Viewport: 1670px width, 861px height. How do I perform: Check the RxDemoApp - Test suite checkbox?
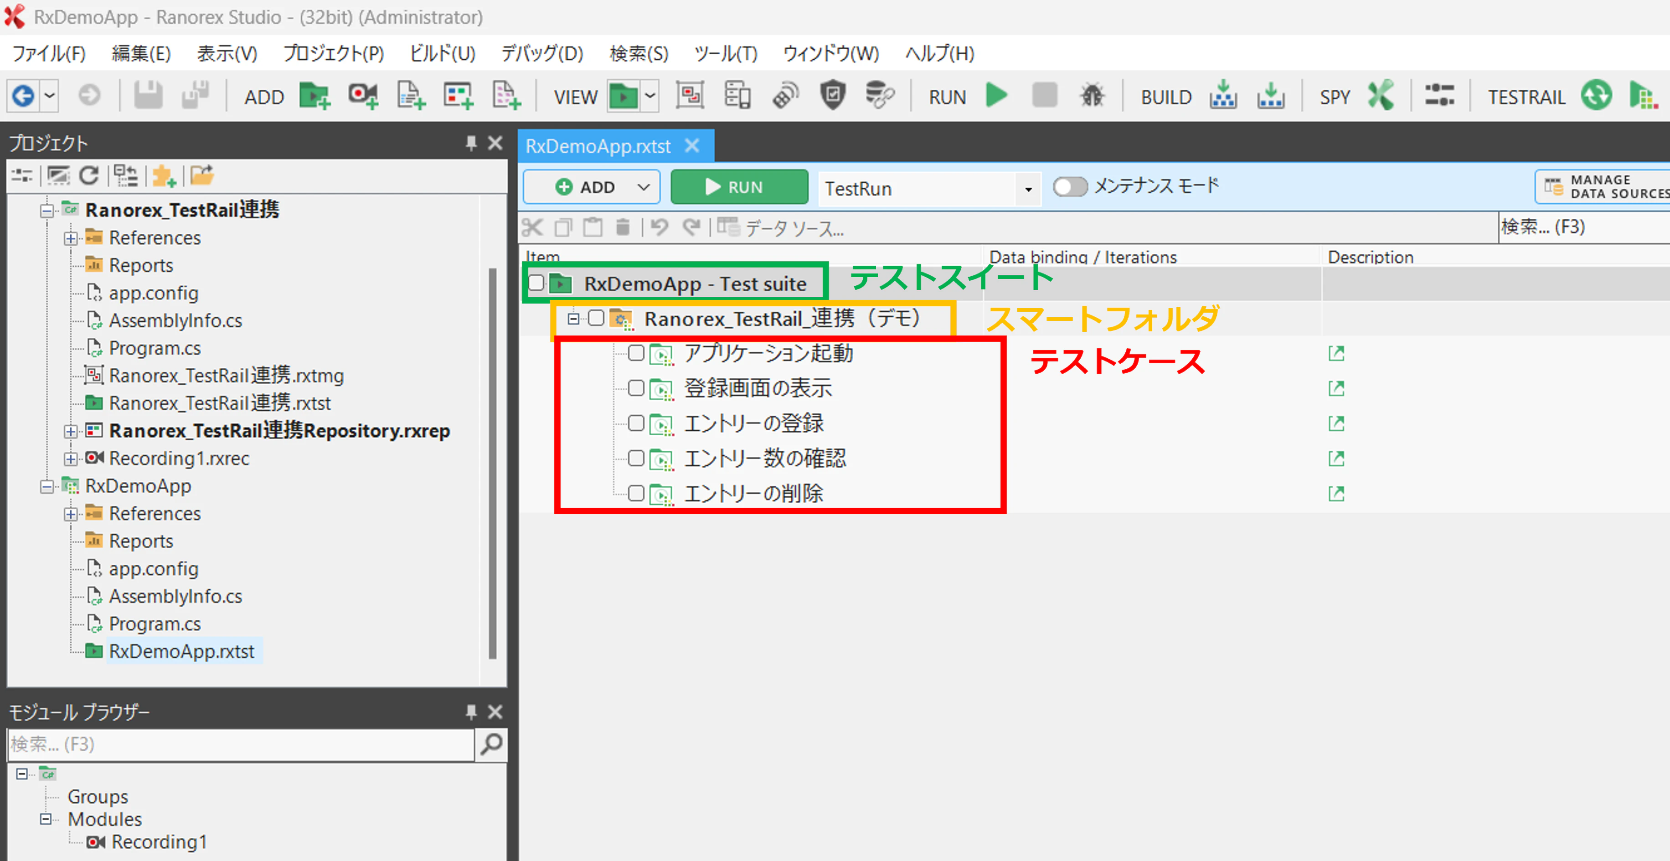click(x=536, y=283)
